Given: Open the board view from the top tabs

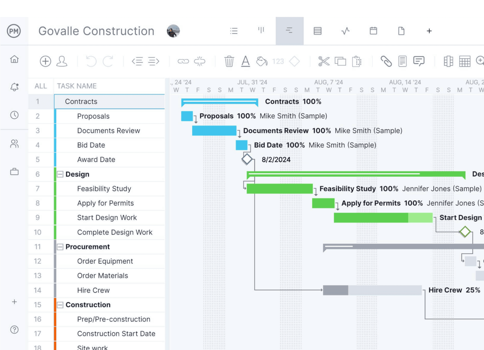Looking at the screenshot, I should tap(261, 31).
